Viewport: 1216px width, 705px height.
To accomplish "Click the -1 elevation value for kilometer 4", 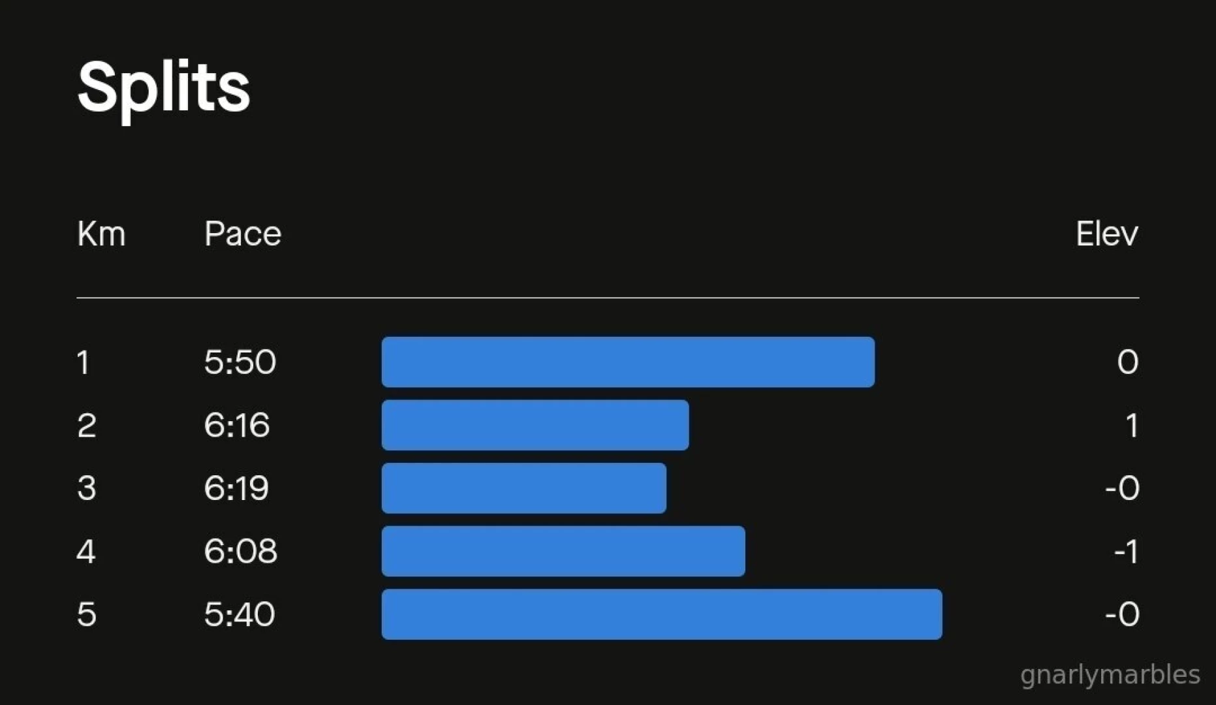I will pos(1126,552).
